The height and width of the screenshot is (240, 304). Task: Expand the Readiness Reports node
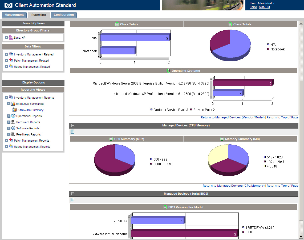pyautogui.click(x=9, y=134)
